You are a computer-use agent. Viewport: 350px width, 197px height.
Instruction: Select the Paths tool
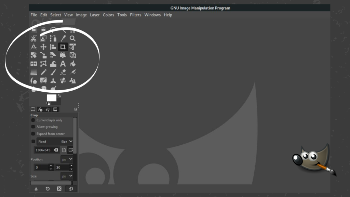(x=53, y=39)
